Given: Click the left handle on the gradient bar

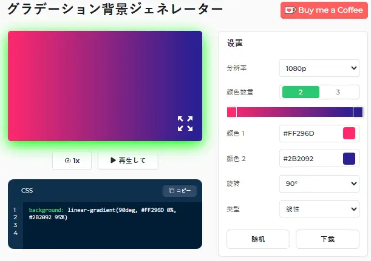Looking at the screenshot, I should point(236,112).
